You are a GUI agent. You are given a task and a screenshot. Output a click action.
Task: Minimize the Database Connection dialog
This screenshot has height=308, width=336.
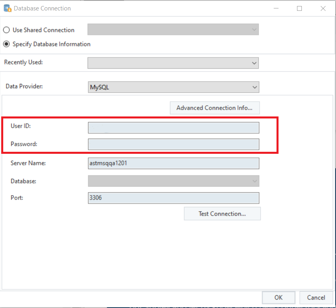(x=276, y=8)
